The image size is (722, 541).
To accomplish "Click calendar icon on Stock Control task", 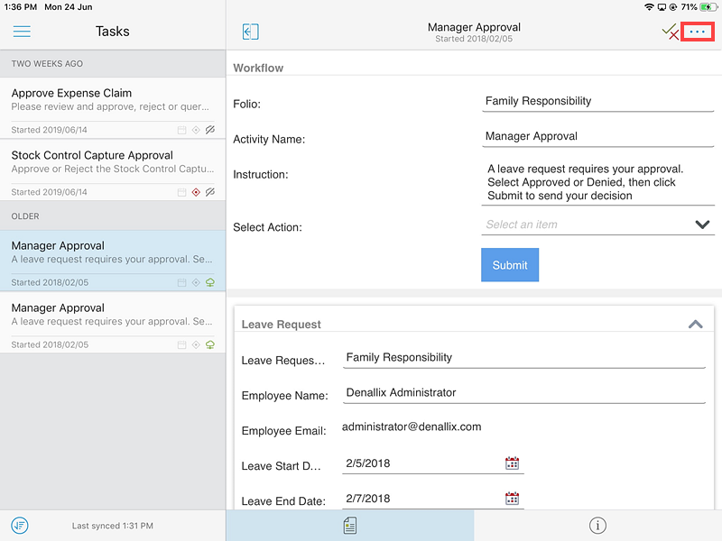I will pos(182,192).
